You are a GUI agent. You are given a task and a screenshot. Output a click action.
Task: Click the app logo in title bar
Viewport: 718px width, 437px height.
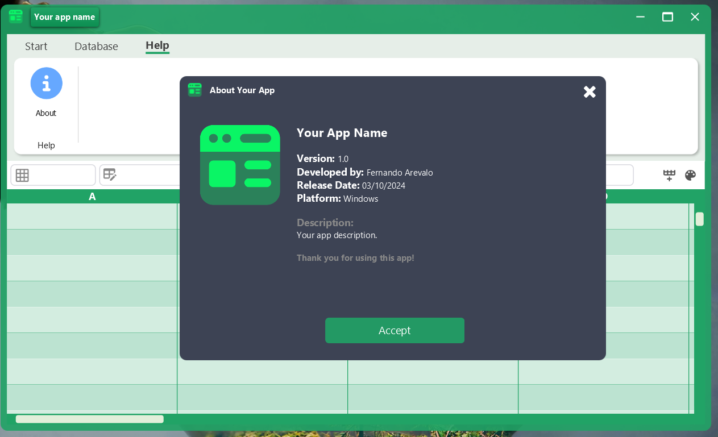pos(16,16)
